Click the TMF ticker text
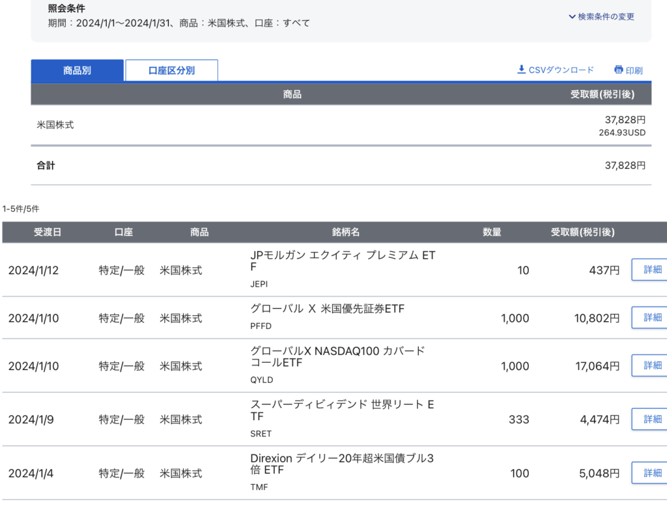Image resolution: width=667 pixels, height=527 pixels. (259, 487)
